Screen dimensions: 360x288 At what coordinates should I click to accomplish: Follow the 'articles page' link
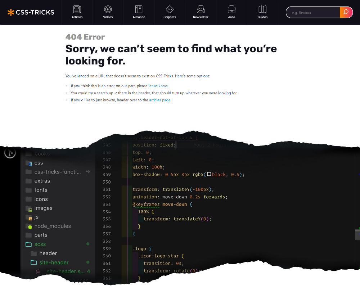pos(160,100)
